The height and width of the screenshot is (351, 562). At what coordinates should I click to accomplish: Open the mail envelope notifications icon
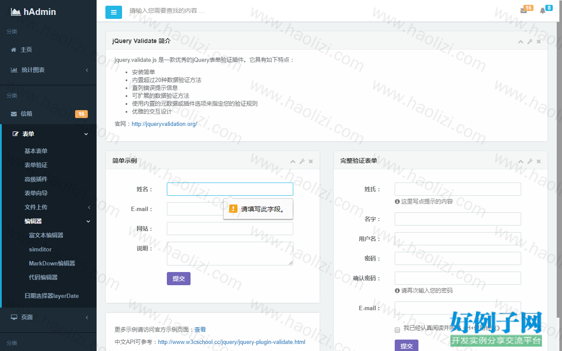click(x=523, y=11)
